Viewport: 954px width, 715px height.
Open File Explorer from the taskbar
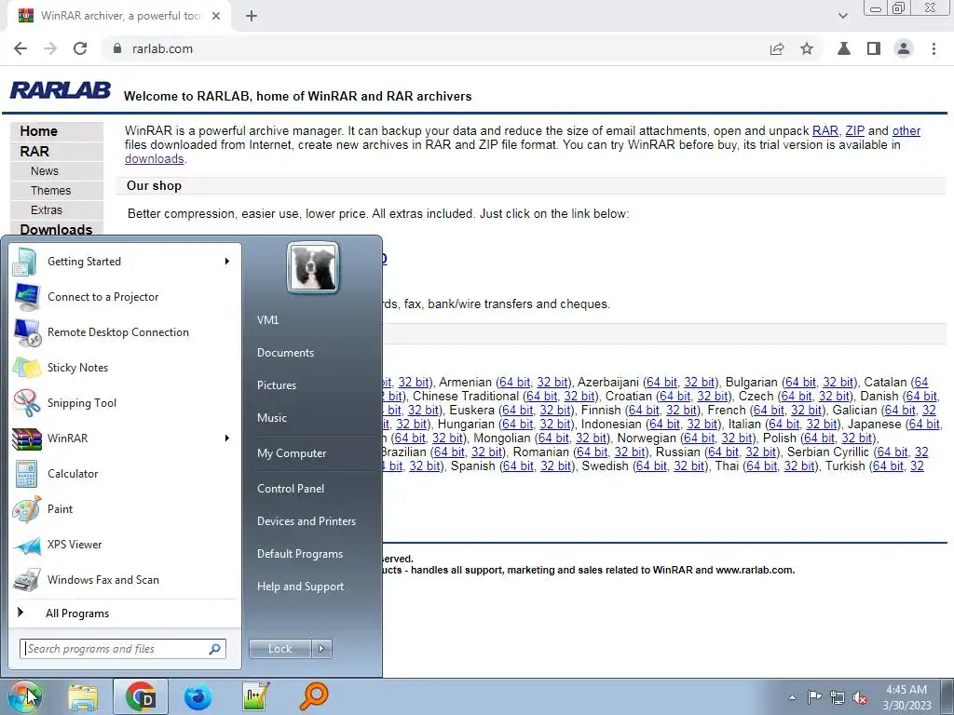point(83,696)
